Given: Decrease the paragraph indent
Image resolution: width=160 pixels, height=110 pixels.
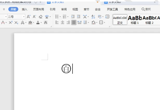Looking at the screenshot, I should (x=73, y=17).
